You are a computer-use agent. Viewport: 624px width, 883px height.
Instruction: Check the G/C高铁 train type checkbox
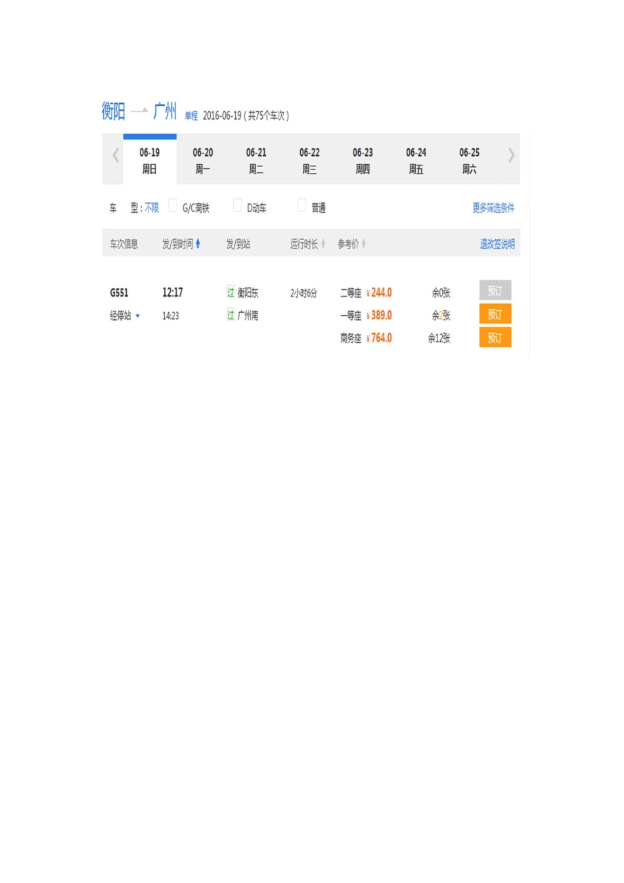coord(173,206)
